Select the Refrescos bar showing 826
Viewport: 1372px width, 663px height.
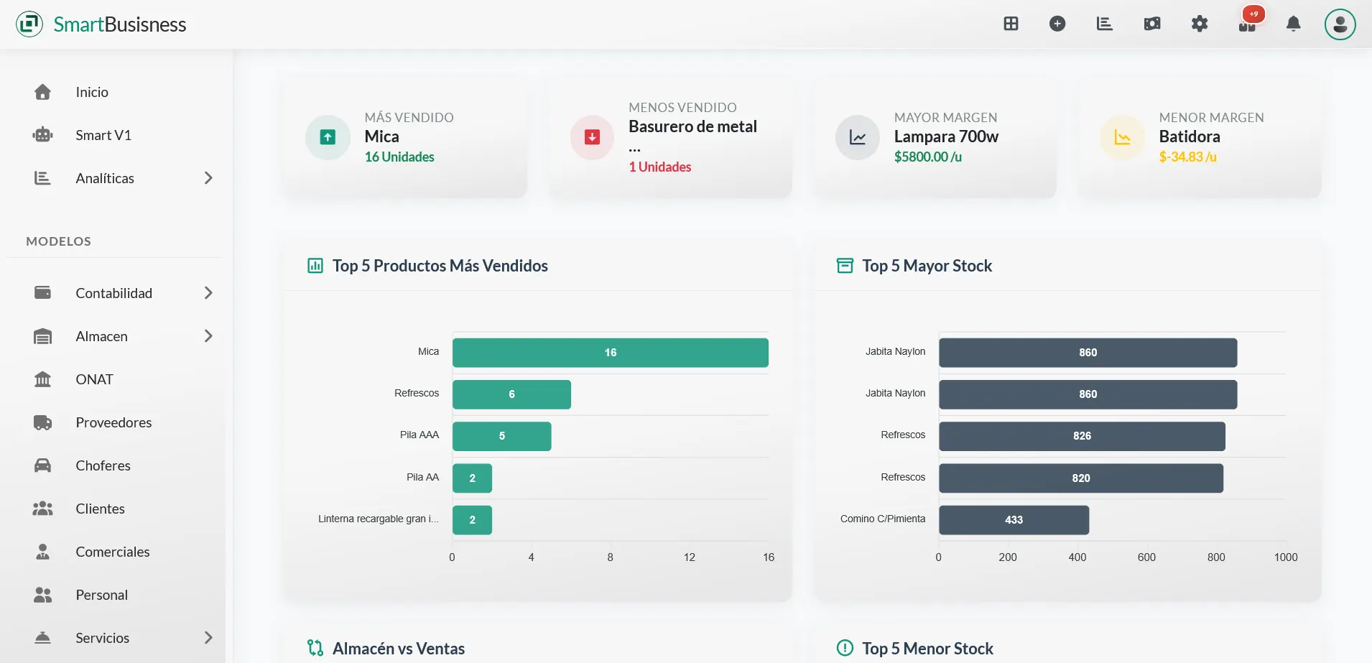point(1082,436)
